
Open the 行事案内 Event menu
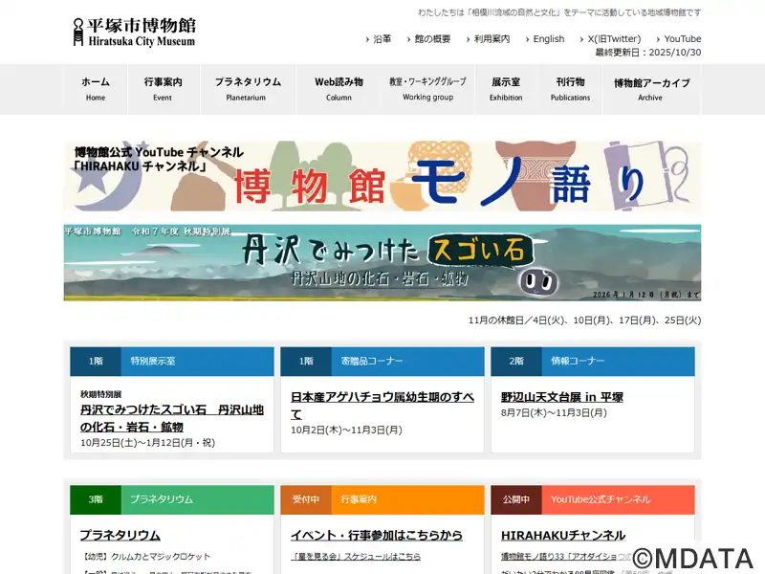[164, 89]
